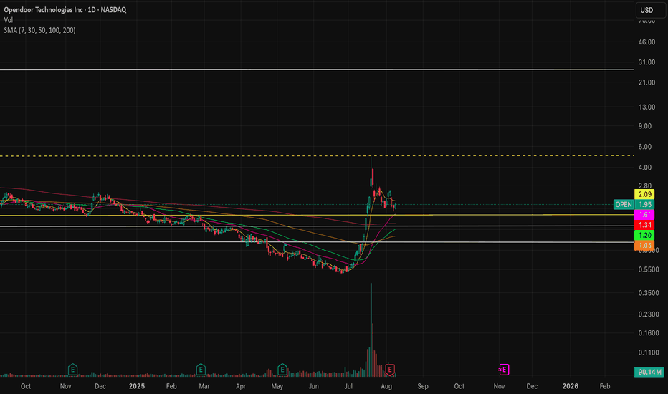The width and height of the screenshot is (668, 394).
Task: Click the 46.00 price axis label
Action: (646, 42)
